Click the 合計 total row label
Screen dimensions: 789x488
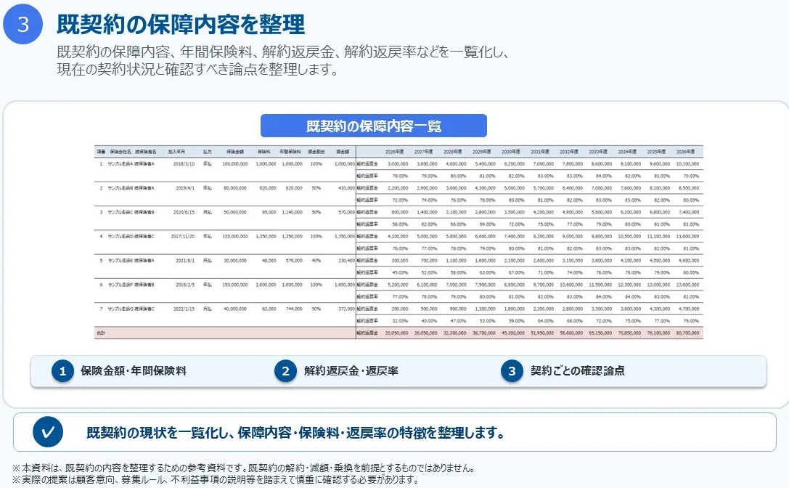point(101,333)
